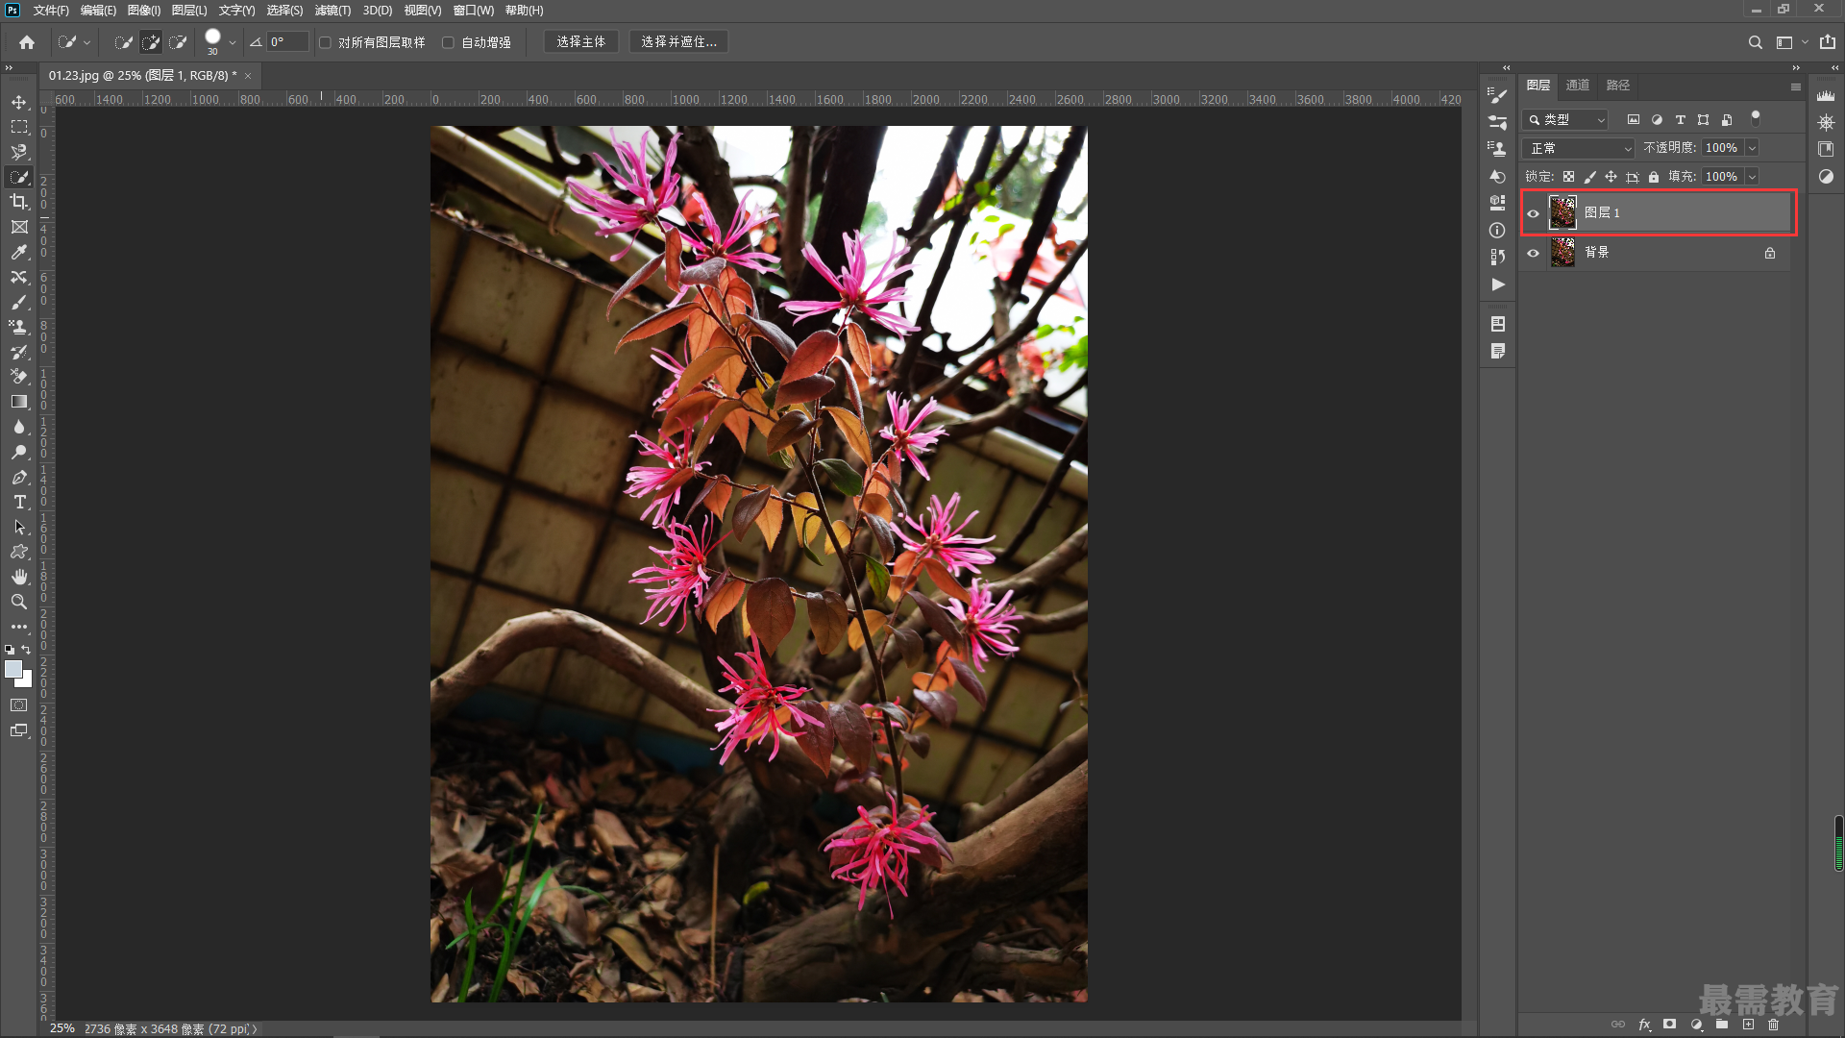Select the Horizontal Type tool
Image resolution: width=1845 pixels, height=1038 pixels.
click(19, 502)
